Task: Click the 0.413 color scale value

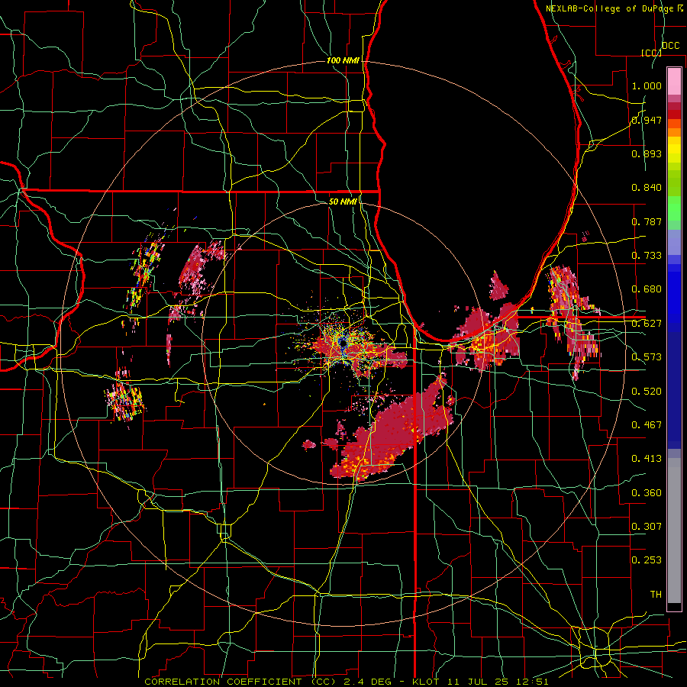Action: (x=647, y=459)
